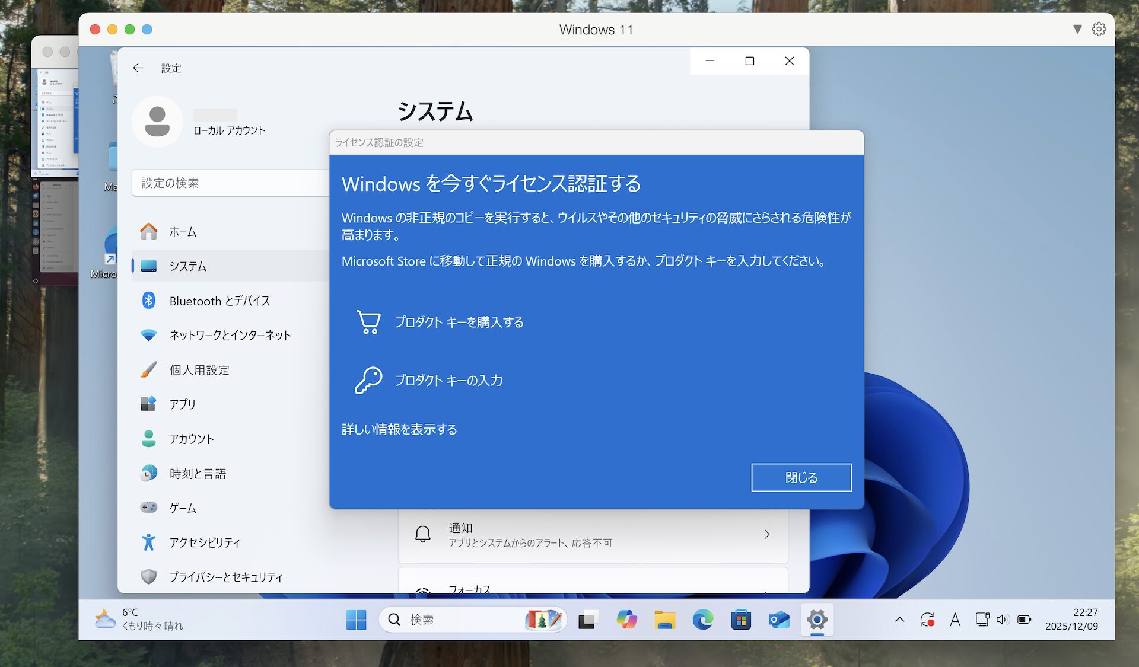Open File Explorer from the taskbar

click(665, 620)
